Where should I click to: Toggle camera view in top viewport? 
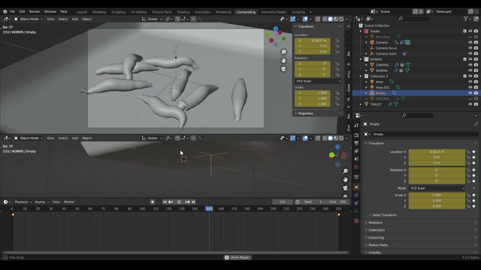[x=284, y=69]
